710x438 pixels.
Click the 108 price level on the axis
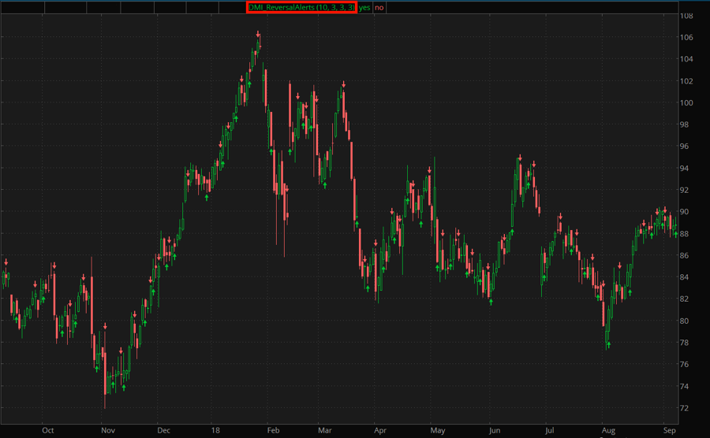(x=687, y=16)
